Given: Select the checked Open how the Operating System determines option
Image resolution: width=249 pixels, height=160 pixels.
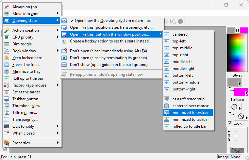Looking at the screenshot, I should tap(113, 21).
